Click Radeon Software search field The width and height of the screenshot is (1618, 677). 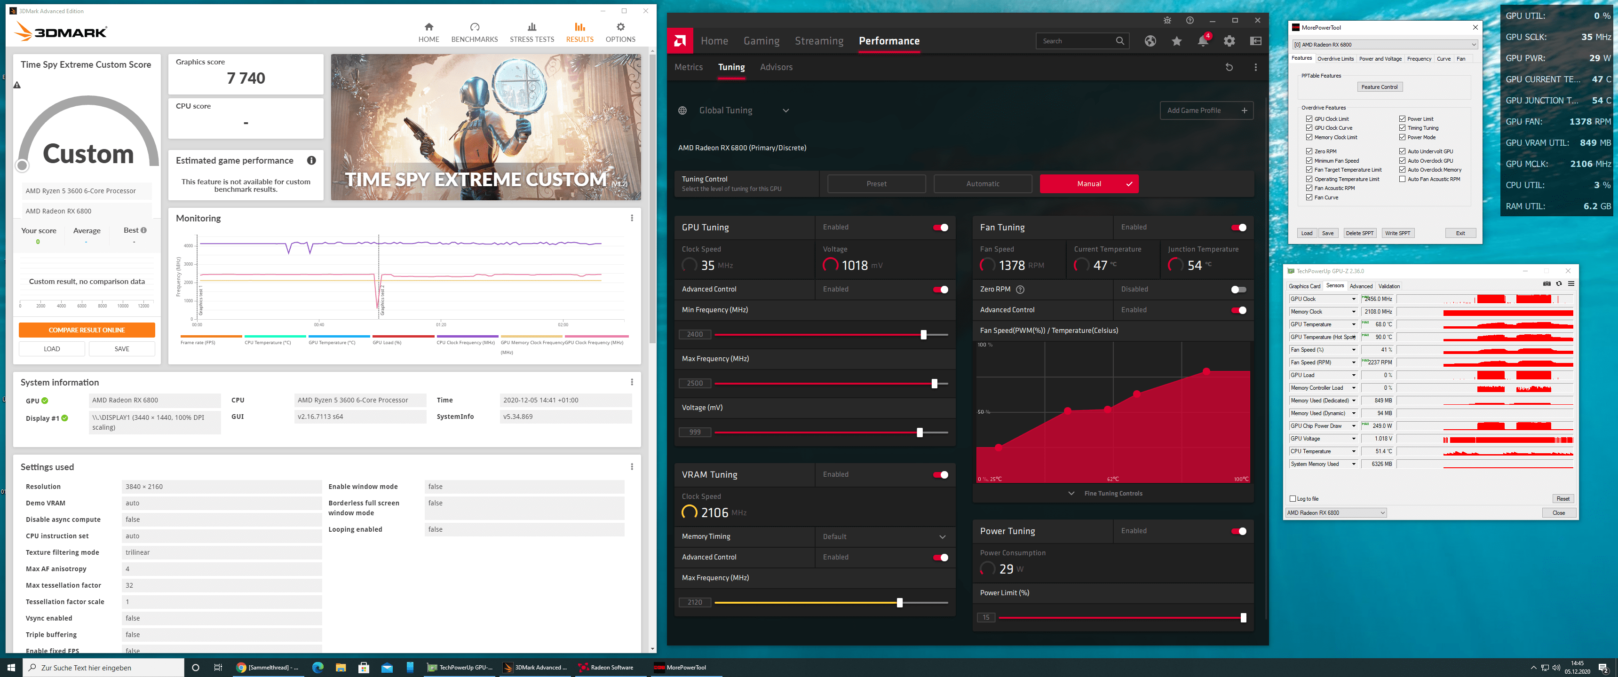(1082, 41)
